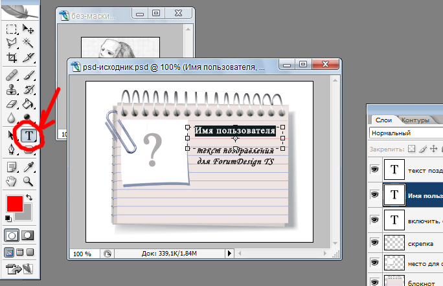
Task: Select the Rectangular Marquee tool
Action: point(11,29)
